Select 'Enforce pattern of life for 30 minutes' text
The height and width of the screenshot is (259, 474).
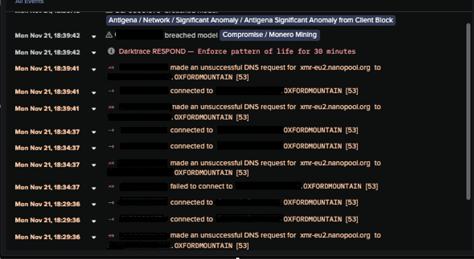click(277, 51)
